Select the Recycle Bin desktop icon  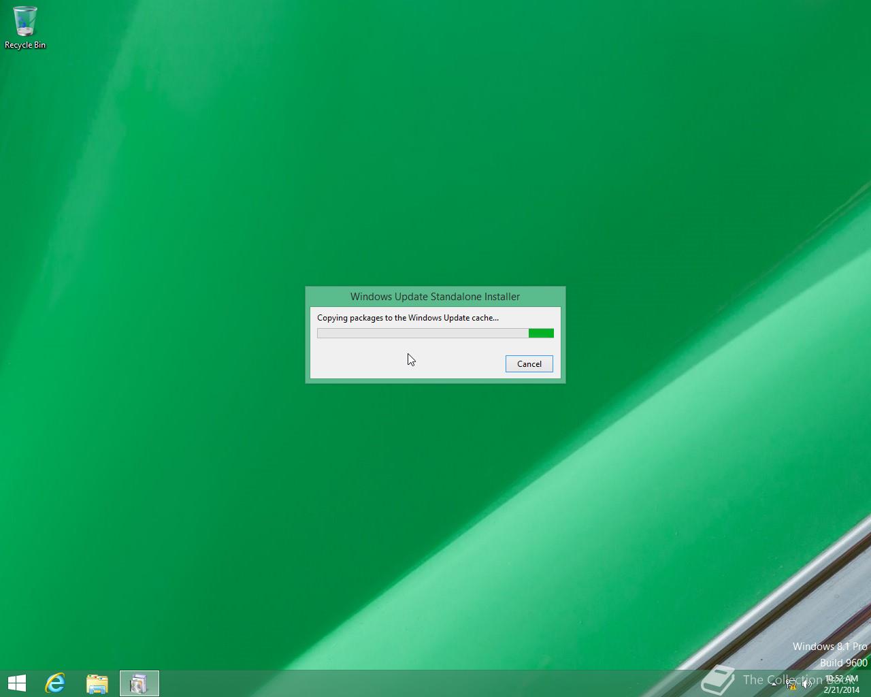tap(25, 27)
